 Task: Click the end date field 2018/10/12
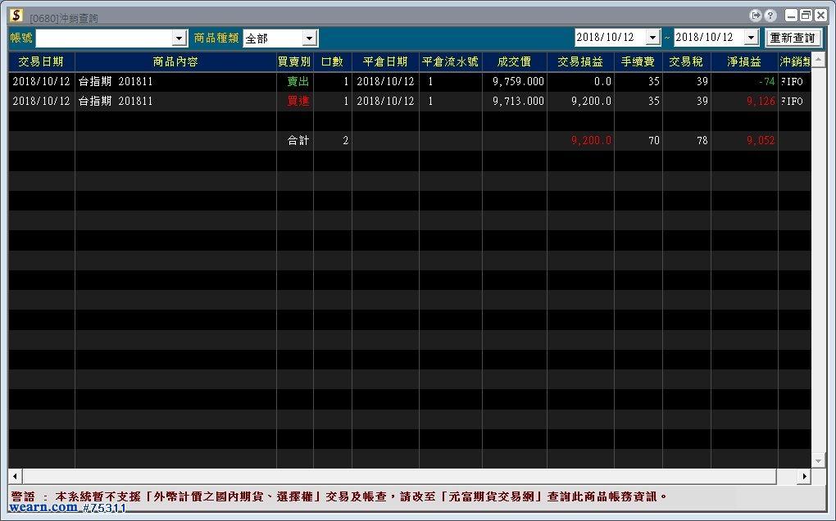709,38
